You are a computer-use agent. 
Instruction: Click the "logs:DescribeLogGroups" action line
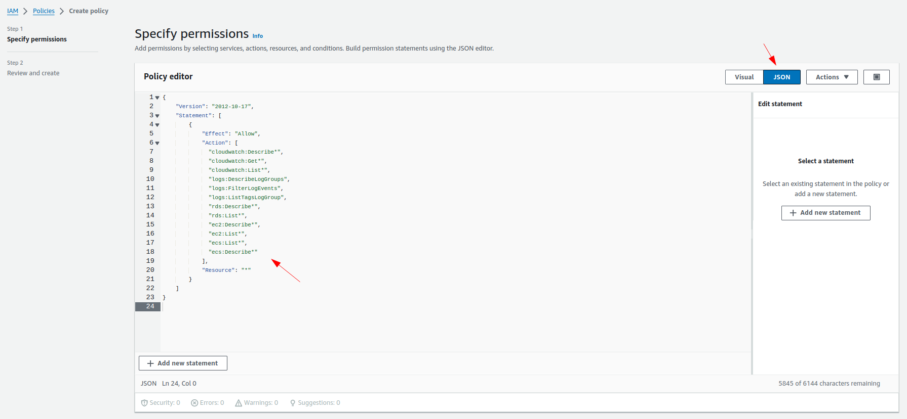pyautogui.click(x=249, y=179)
